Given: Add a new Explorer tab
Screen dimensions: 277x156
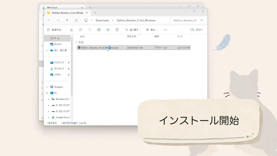Looking at the screenshot, I should [95, 13].
